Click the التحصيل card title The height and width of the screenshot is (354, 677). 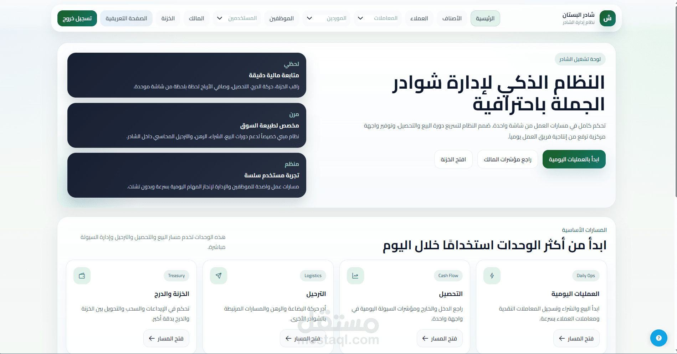coord(451,294)
